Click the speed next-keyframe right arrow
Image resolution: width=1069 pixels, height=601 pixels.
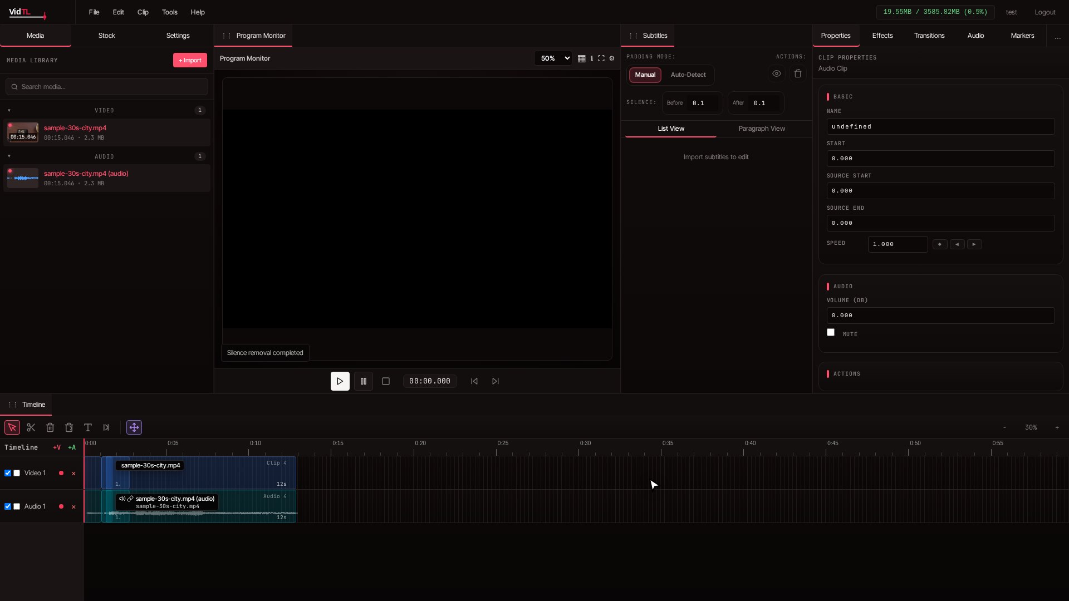tap(974, 244)
